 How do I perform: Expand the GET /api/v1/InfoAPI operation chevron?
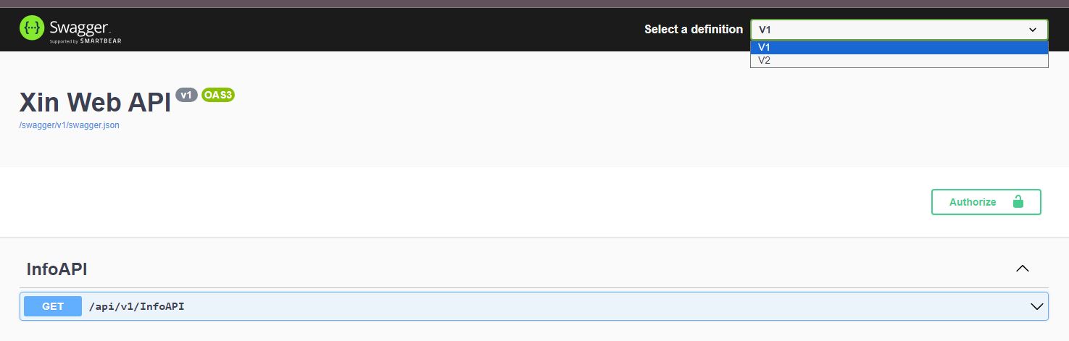click(x=1037, y=306)
